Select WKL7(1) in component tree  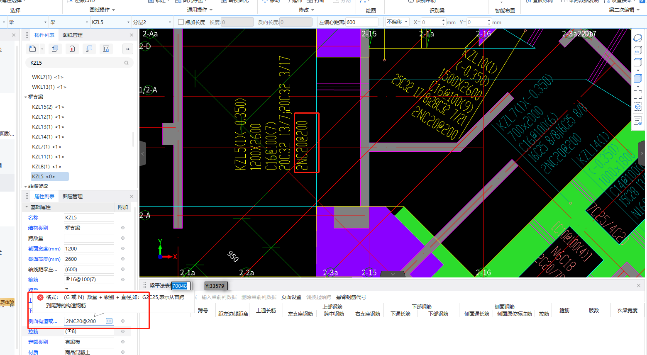pos(48,77)
